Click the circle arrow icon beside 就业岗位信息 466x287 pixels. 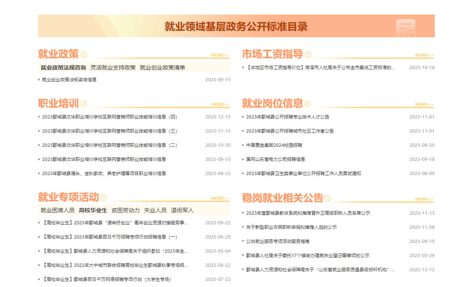tap(308, 104)
